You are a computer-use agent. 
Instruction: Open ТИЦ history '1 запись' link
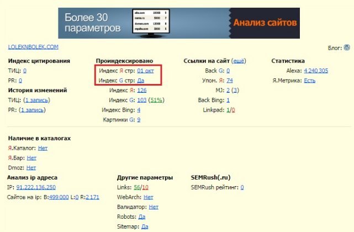coord(36,100)
